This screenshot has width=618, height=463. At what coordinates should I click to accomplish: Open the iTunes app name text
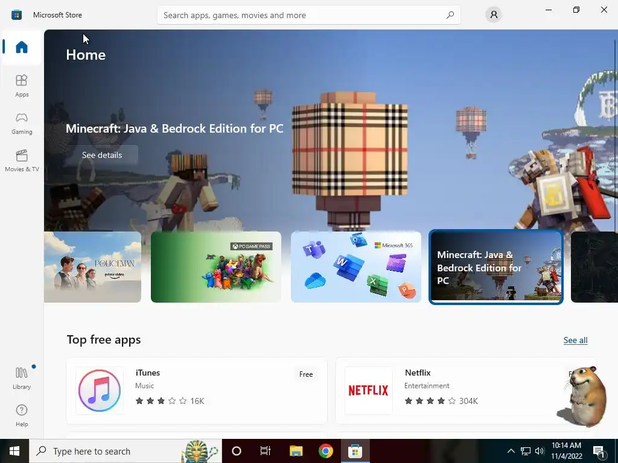click(148, 373)
